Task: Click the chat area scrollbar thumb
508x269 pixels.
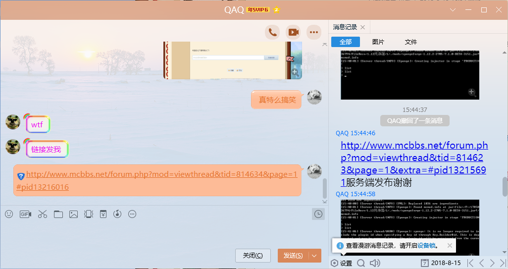Action: (x=325, y=188)
